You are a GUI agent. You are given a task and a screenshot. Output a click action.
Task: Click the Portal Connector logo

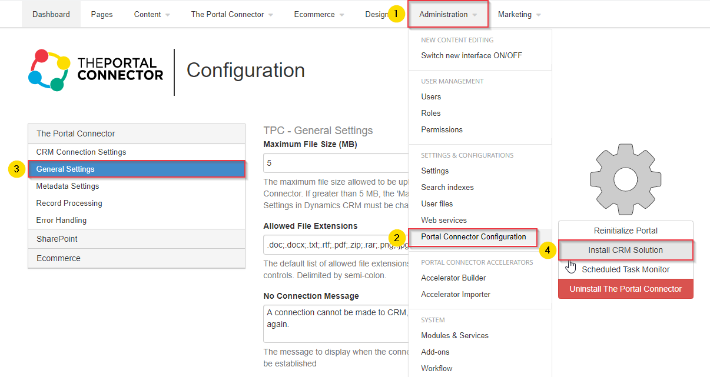tap(96, 70)
